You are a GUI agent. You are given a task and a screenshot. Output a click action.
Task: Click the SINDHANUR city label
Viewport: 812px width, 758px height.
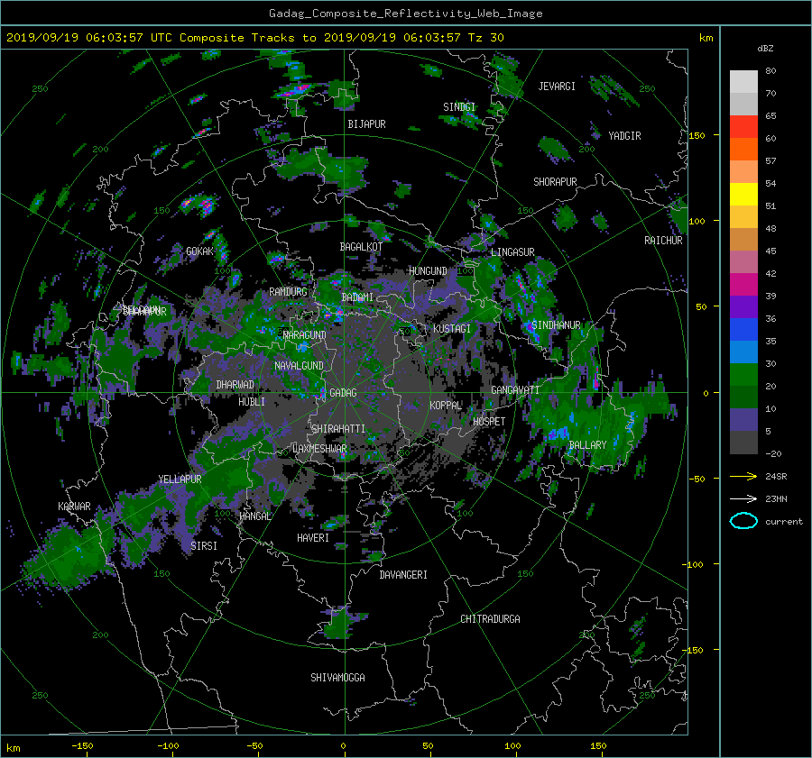(x=556, y=325)
